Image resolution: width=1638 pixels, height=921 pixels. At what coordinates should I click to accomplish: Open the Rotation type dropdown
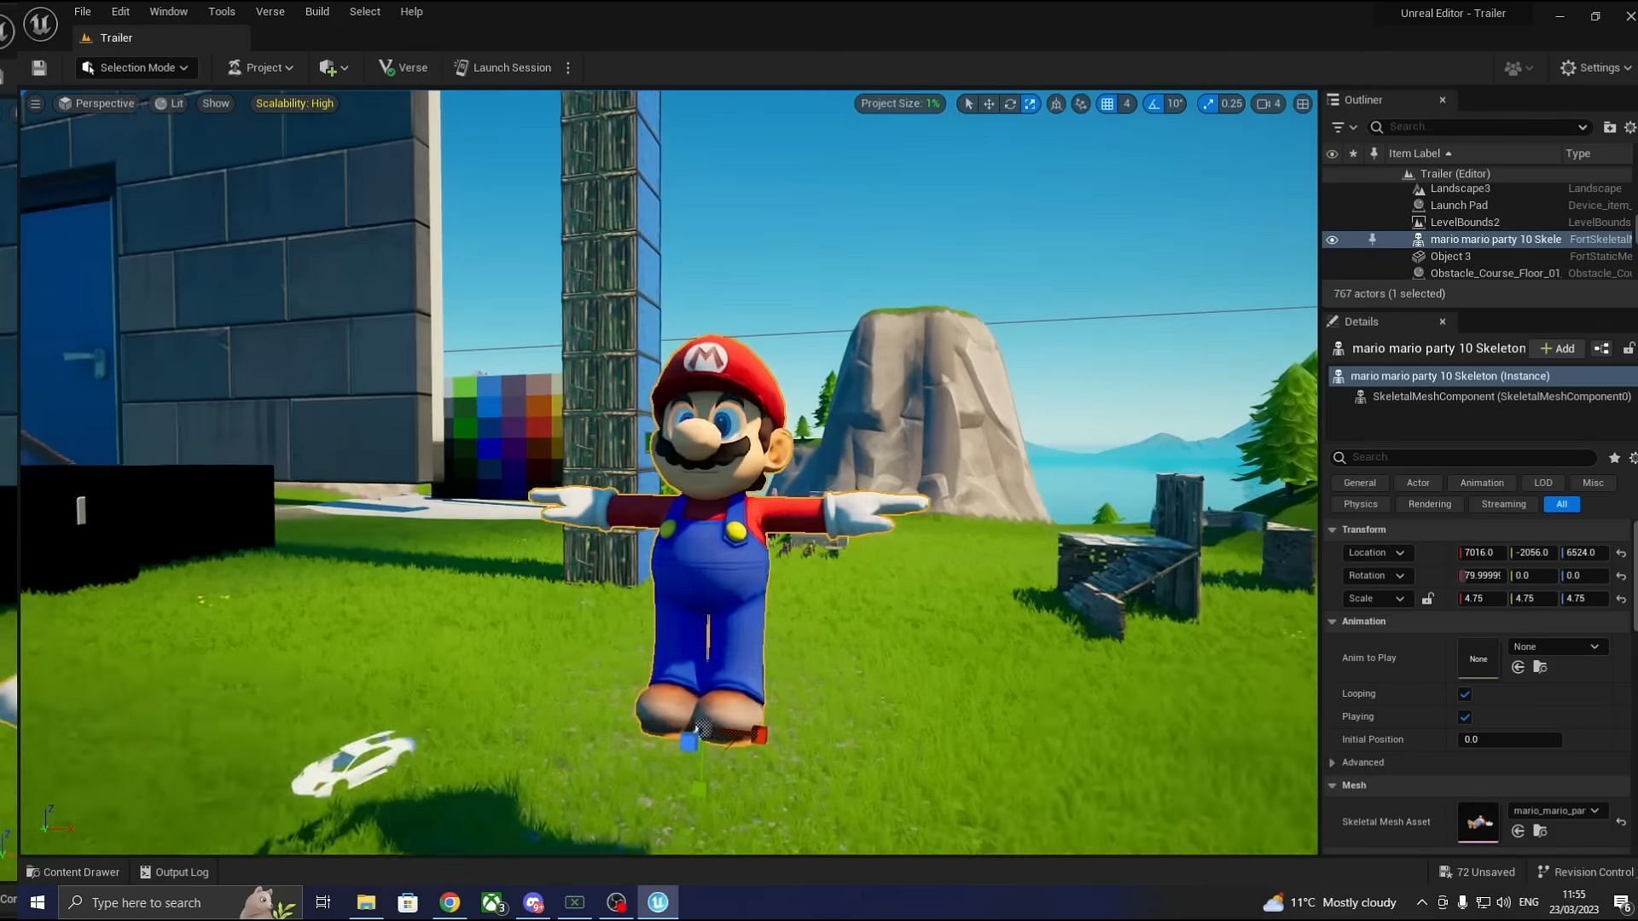(1376, 576)
